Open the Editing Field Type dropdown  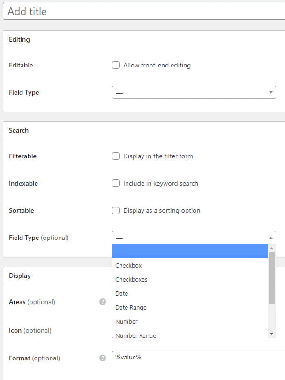pyautogui.click(x=194, y=92)
